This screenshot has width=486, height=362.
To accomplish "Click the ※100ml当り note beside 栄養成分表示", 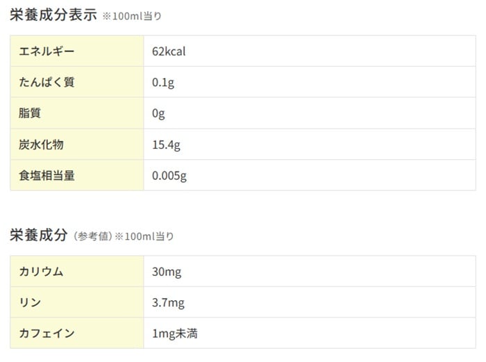I will point(132,16).
